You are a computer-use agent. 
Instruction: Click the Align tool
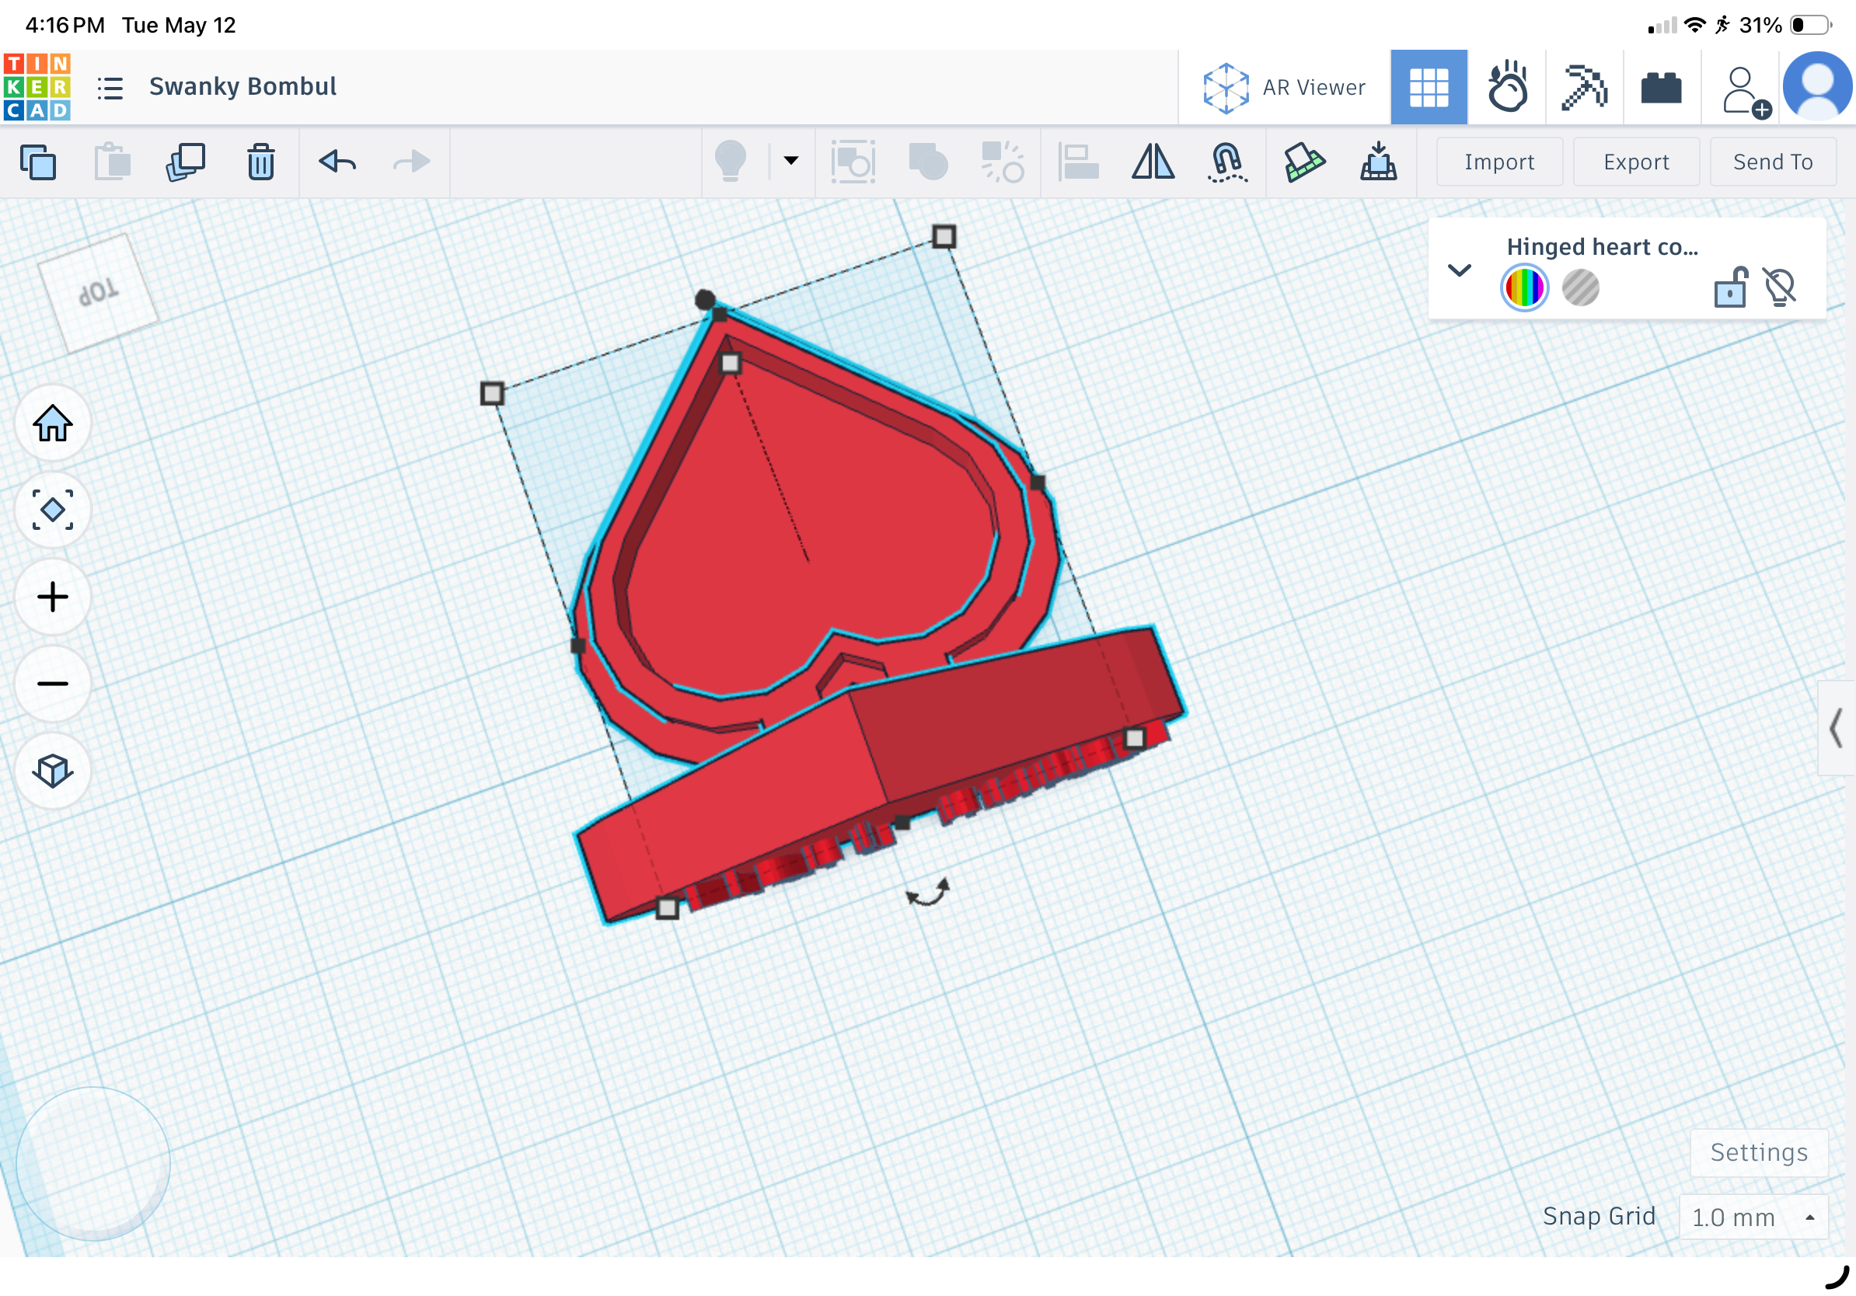[1078, 162]
